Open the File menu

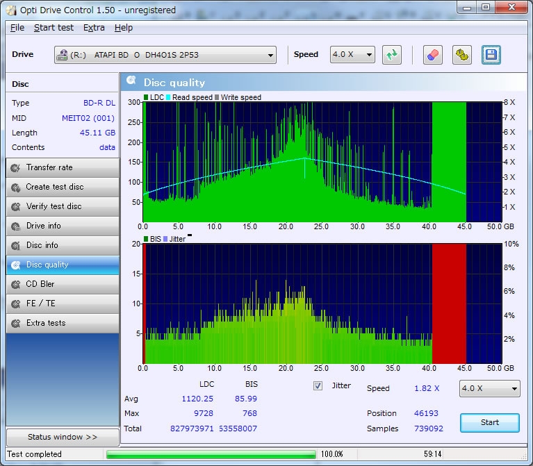17,28
